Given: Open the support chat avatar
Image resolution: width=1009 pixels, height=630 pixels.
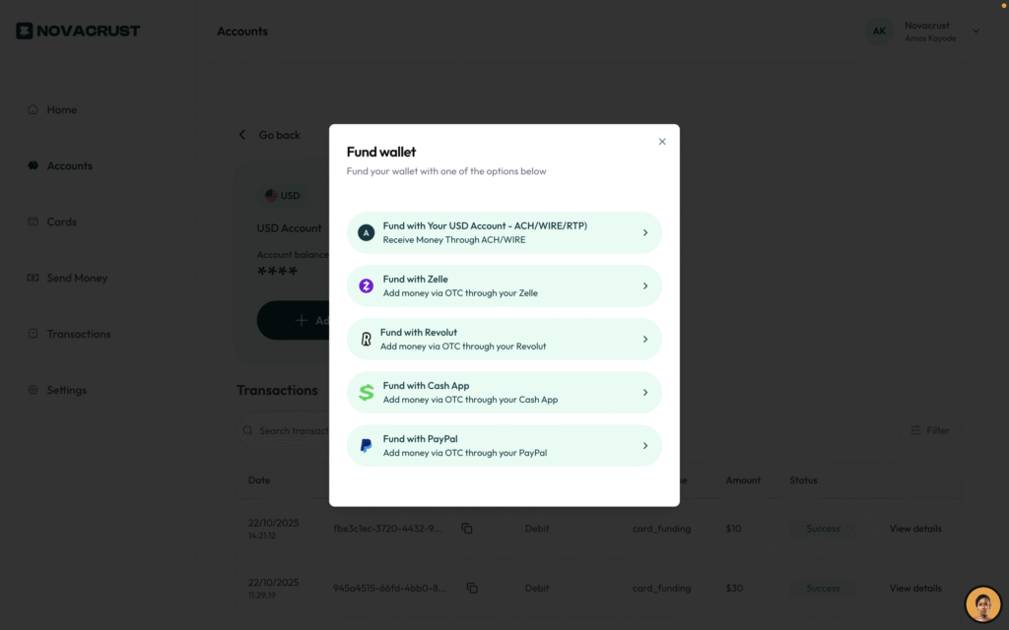Looking at the screenshot, I should [x=982, y=602].
